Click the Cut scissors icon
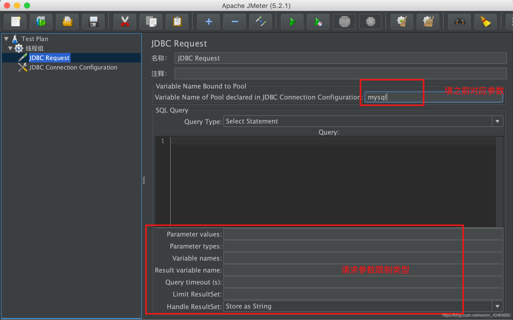 [x=125, y=22]
